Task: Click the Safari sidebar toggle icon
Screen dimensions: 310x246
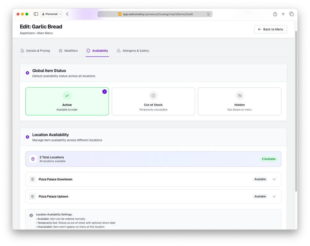Action: pos(36,14)
